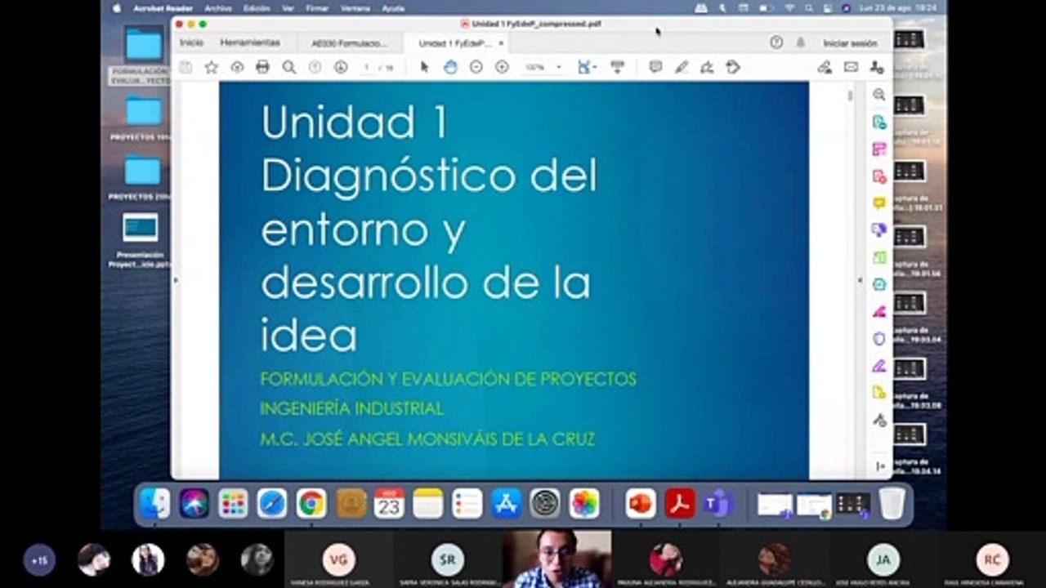Screen dimensions: 1046x588
Task: Click the upload to cloud icon
Action: coord(237,68)
